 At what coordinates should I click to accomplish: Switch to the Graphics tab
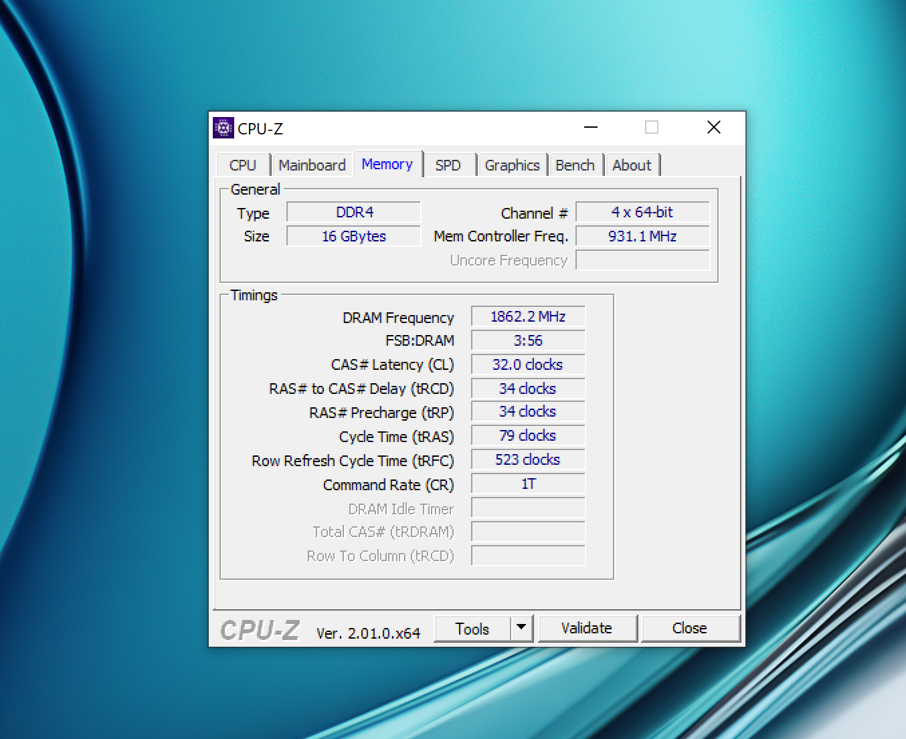pos(513,165)
